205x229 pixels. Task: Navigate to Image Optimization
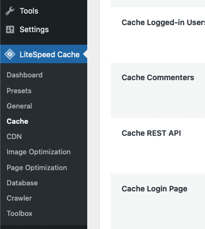tap(39, 152)
